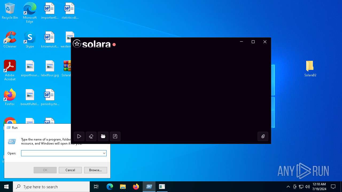Switch to the Run dialog taskbar button
The height and width of the screenshot is (192, 342).
149,187
